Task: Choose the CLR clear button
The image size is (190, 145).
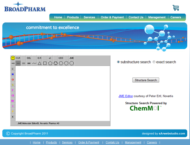Action: coord(18,58)
